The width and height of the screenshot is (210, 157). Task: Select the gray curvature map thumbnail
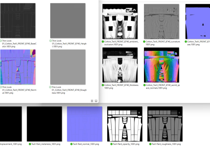(x=161, y=21)
